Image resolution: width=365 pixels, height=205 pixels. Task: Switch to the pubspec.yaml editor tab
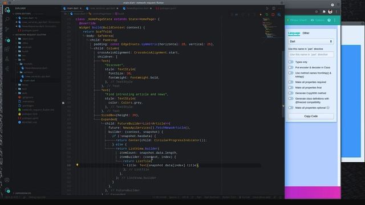(x=166, y=9)
